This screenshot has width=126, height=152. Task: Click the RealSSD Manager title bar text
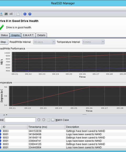point(63,3)
